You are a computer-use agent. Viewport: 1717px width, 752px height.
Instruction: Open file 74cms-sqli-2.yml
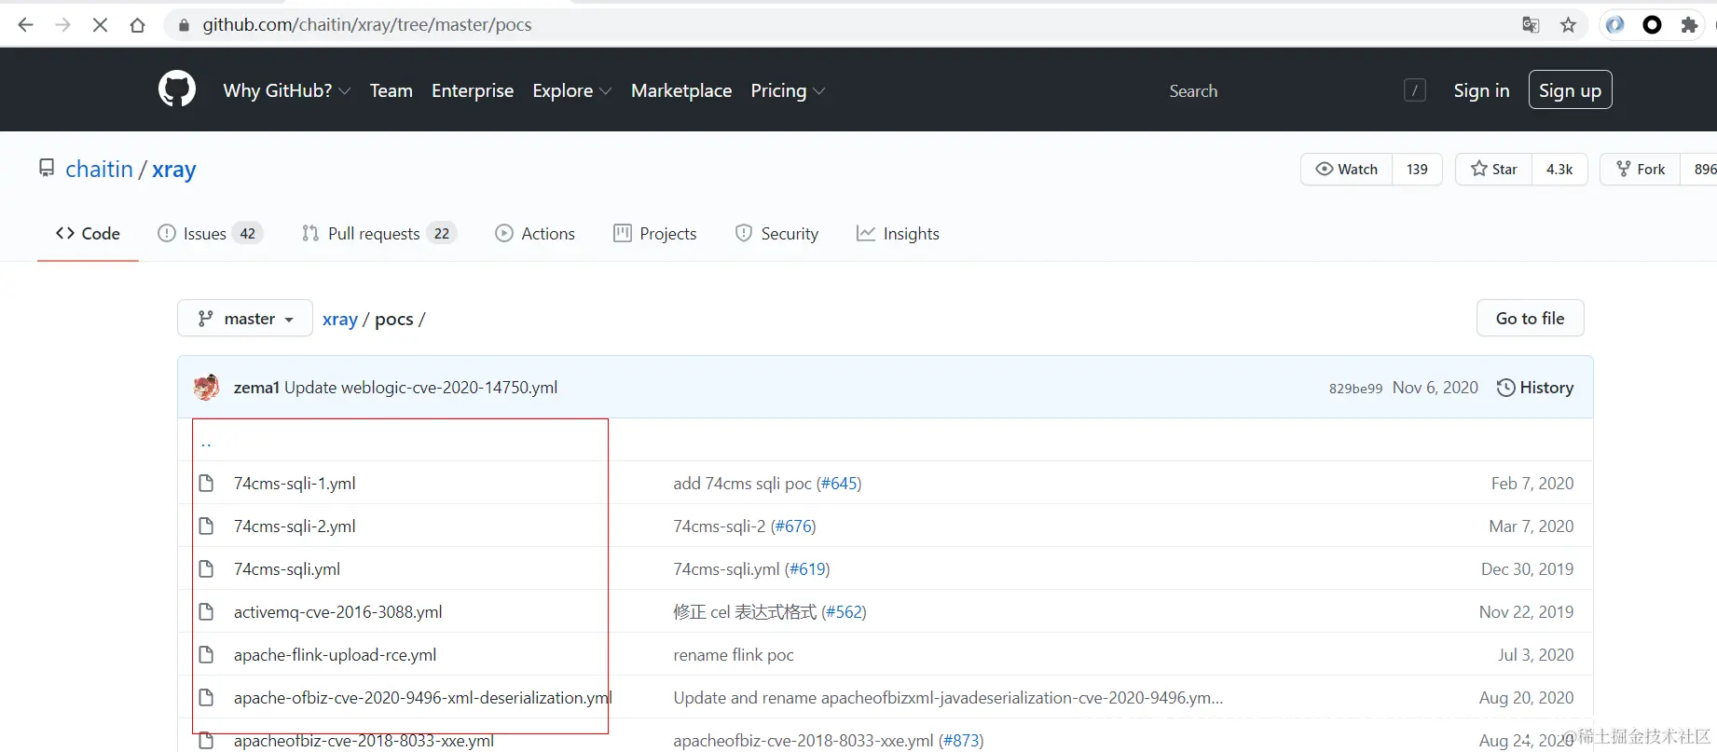coord(295,526)
